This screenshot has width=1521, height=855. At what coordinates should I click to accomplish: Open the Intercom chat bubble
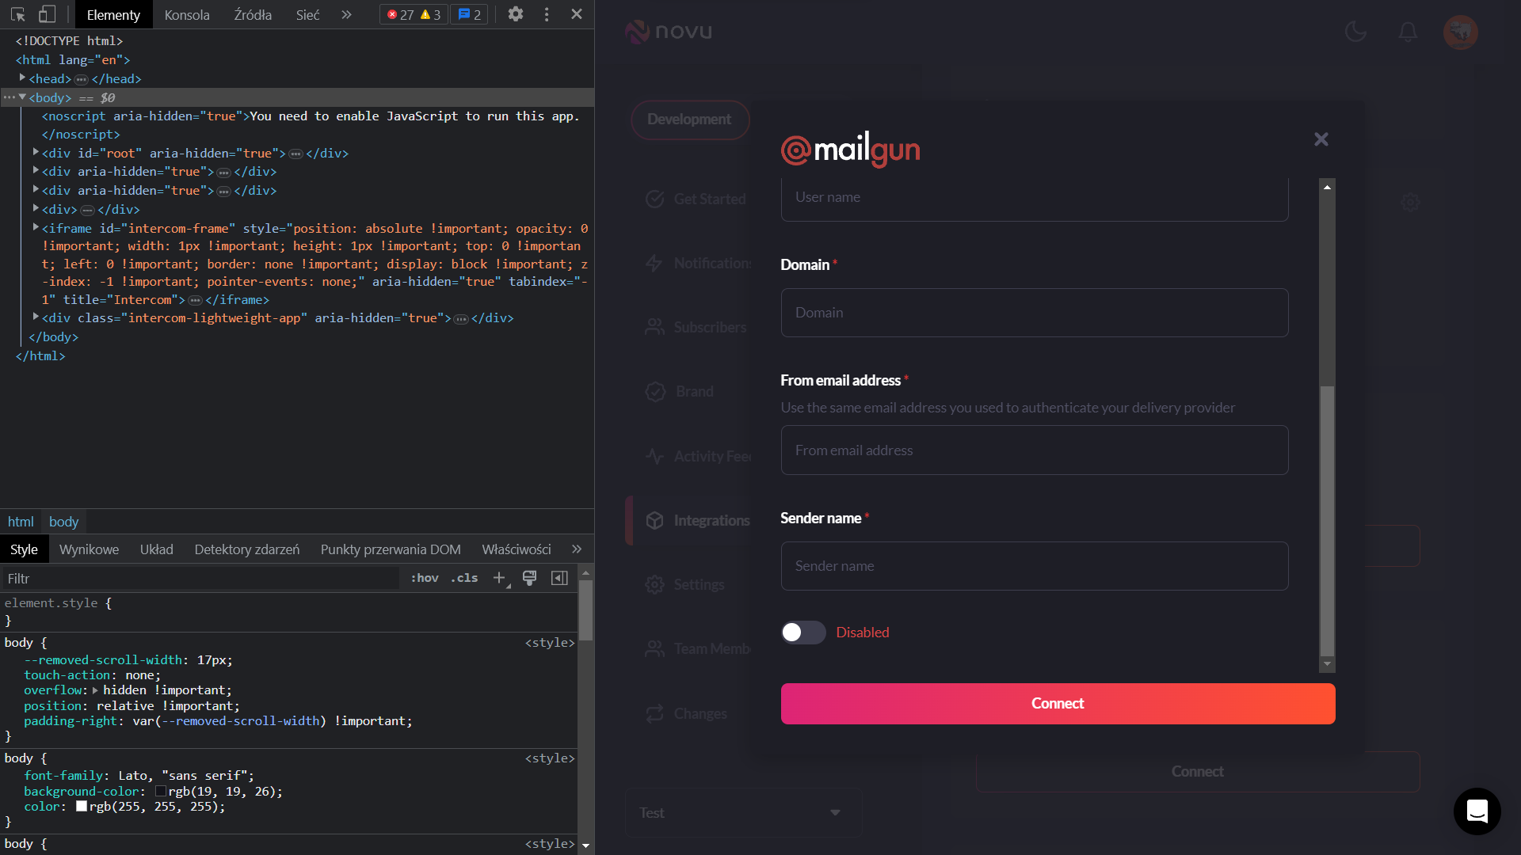pyautogui.click(x=1477, y=811)
